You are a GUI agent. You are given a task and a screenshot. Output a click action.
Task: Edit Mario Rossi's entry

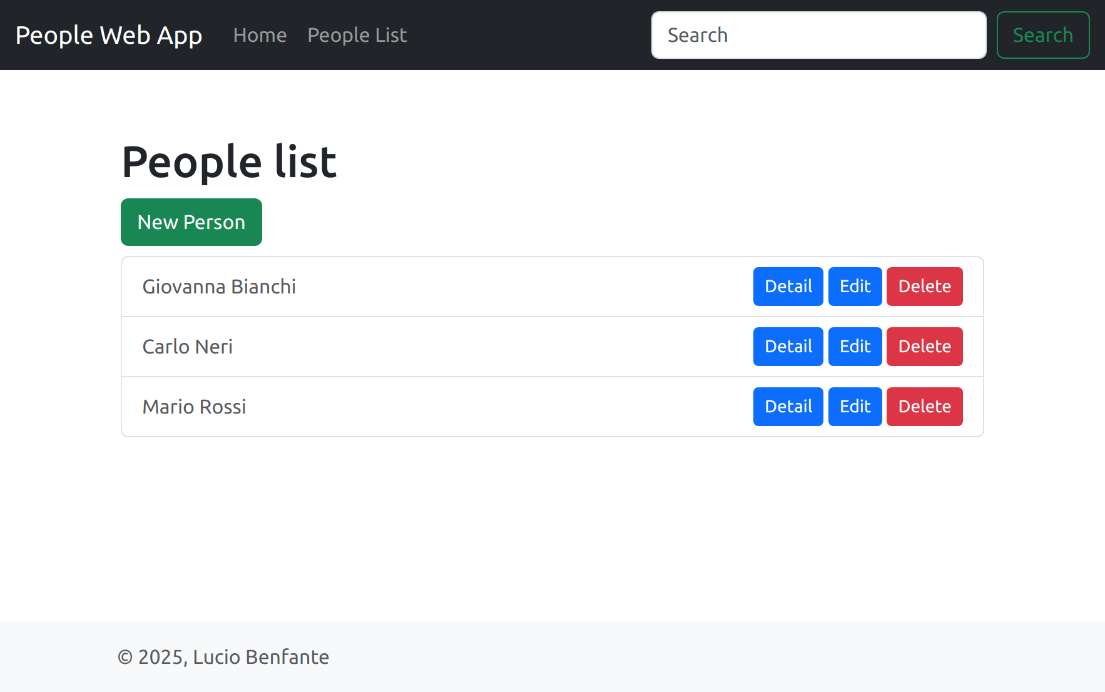pos(855,407)
